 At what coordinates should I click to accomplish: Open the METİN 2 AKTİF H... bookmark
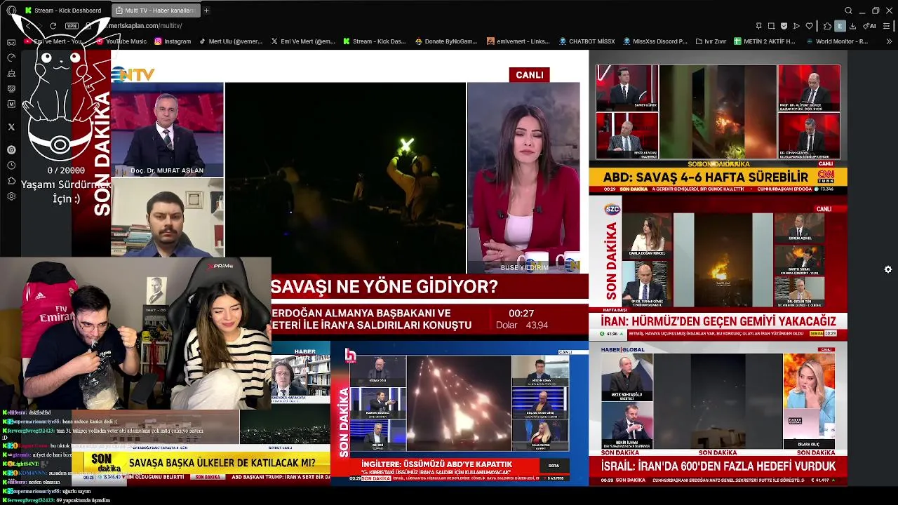[765, 41]
